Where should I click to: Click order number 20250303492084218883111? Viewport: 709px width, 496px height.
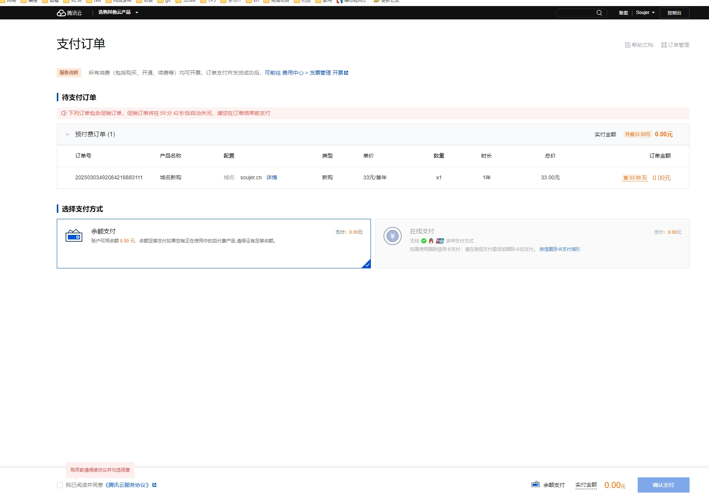tap(109, 177)
